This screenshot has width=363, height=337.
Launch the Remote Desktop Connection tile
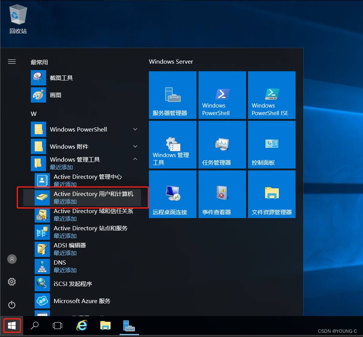[173, 194]
